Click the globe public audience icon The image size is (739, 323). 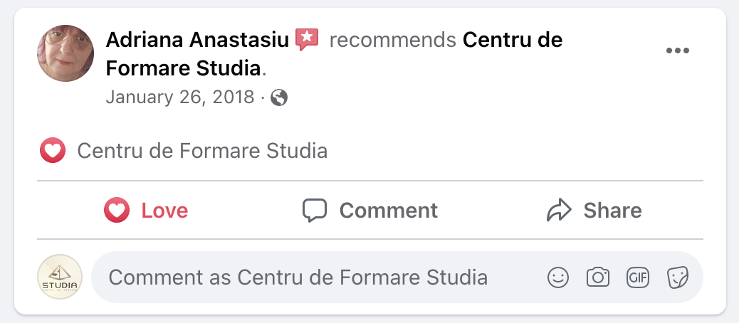coord(280,98)
